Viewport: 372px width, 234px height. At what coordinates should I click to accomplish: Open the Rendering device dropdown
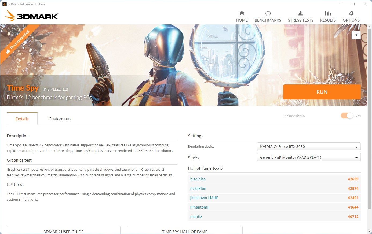[309, 147]
